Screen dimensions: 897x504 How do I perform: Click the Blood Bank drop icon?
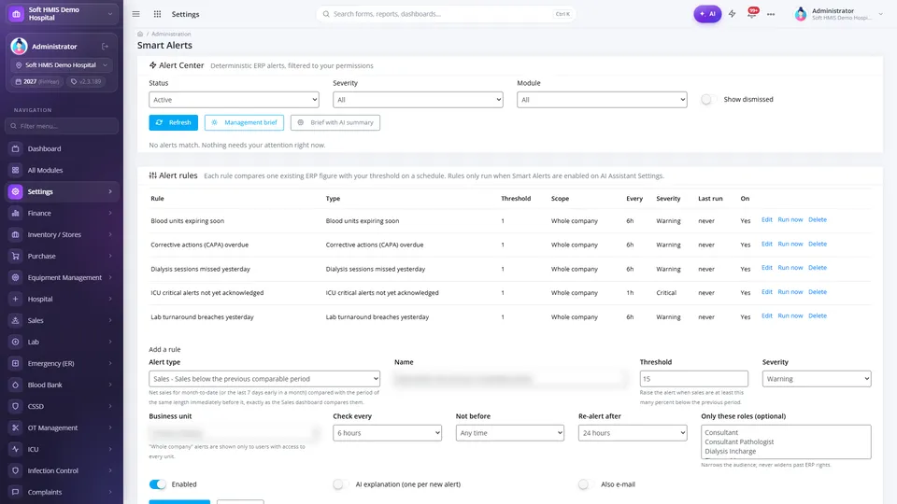coord(16,385)
